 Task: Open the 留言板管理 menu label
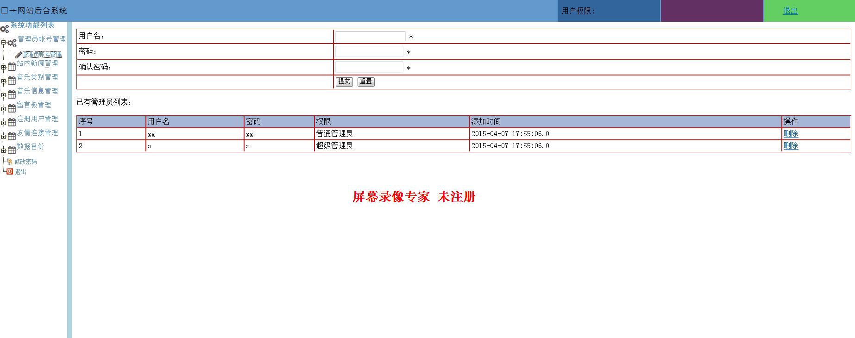(34, 105)
